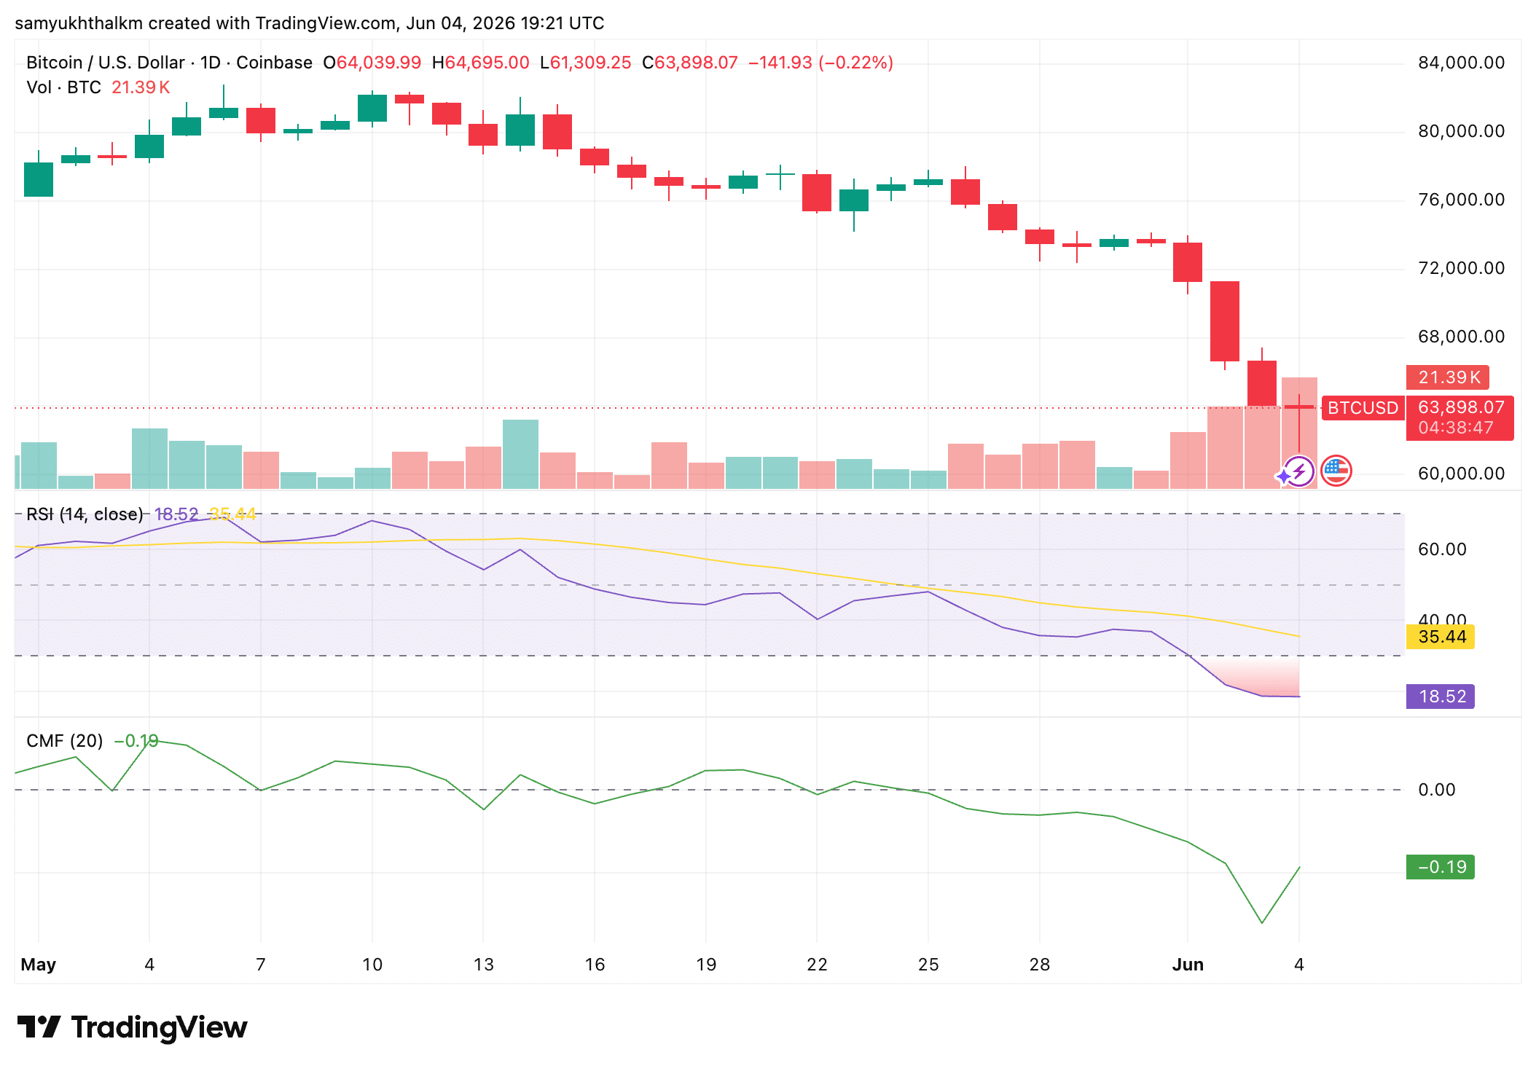Viewport: 1536px width, 1071px height.
Task: Click the green May 1 candlestick
Action: (x=39, y=179)
